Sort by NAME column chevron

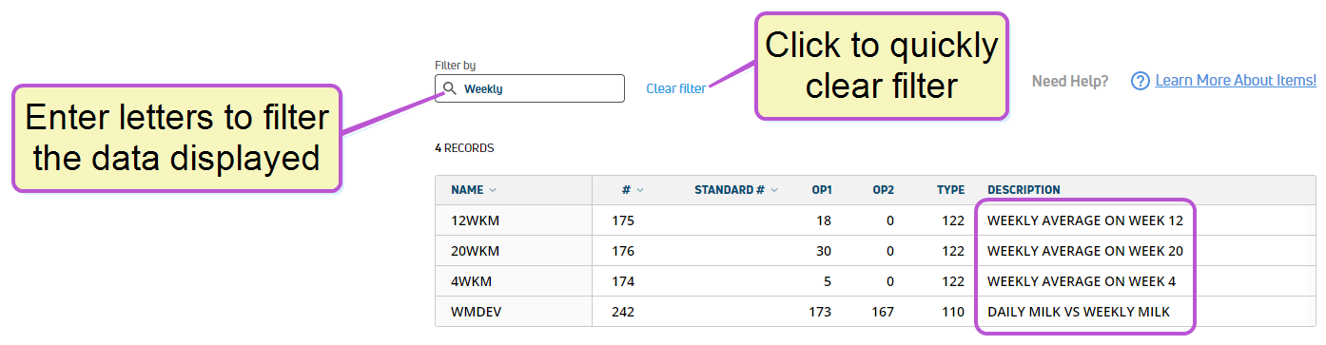pyautogui.click(x=492, y=190)
